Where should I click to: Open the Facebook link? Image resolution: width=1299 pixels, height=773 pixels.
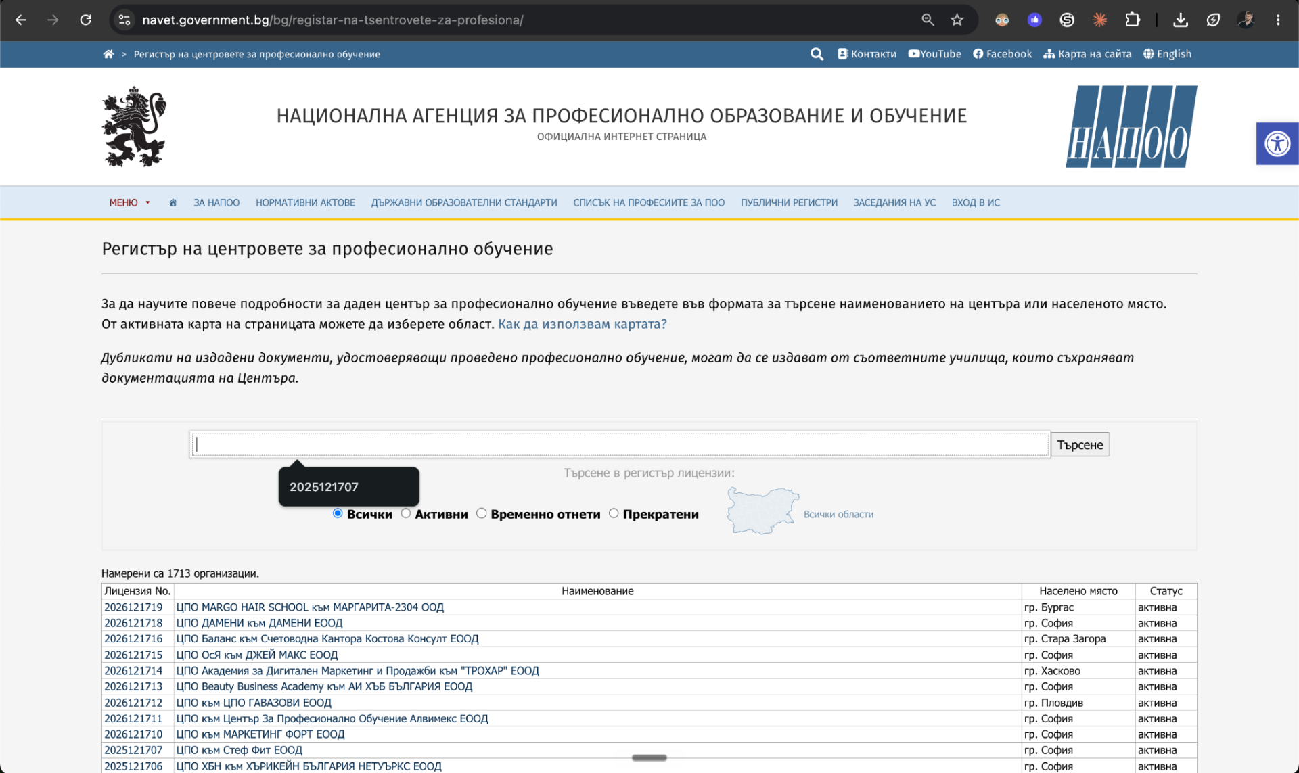click(x=1003, y=54)
